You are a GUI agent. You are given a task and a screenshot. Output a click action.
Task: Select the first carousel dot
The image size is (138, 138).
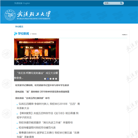[x=45, y=79]
